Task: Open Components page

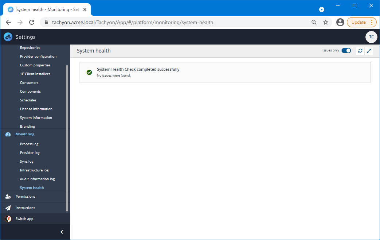Action: click(30, 91)
